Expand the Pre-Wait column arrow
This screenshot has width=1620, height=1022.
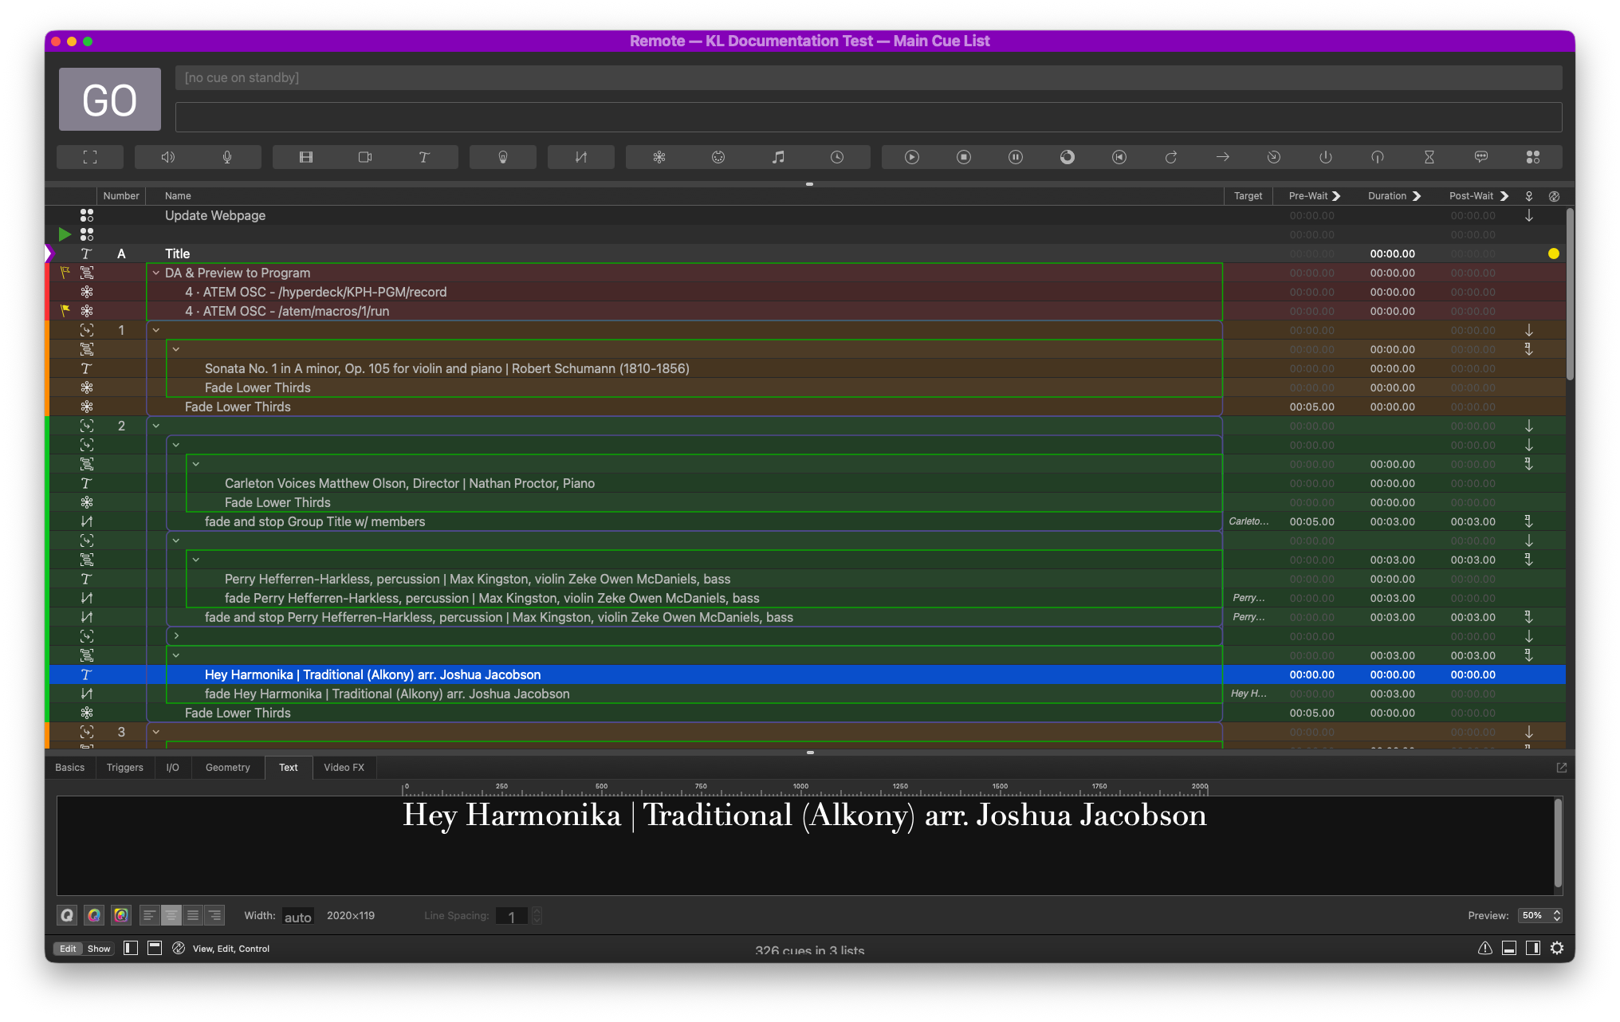1337,196
